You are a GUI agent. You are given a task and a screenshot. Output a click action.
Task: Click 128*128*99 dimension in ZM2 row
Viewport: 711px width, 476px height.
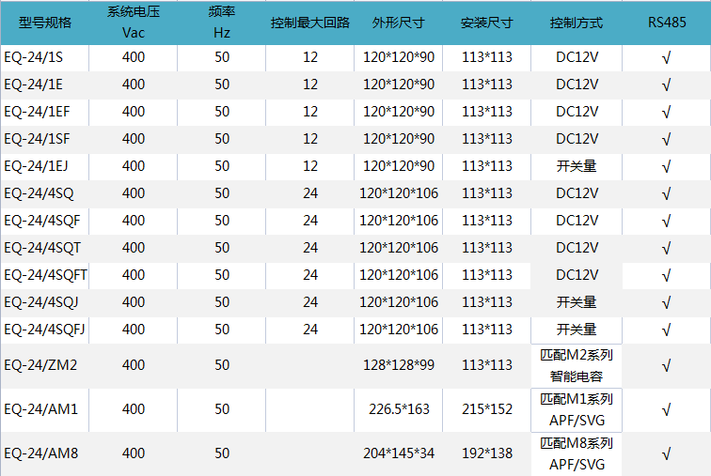pyautogui.click(x=399, y=365)
